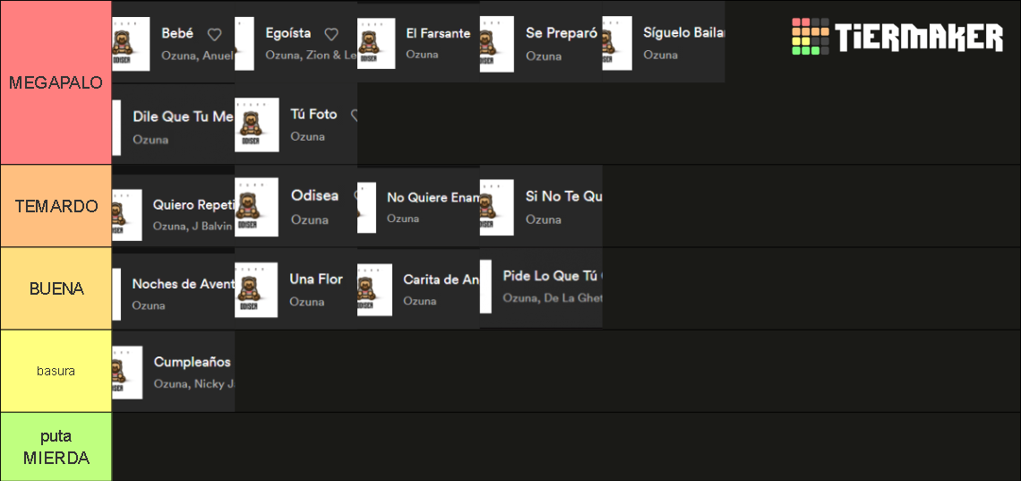
Task: Select the Tú Foto song title
Action: pyautogui.click(x=313, y=115)
